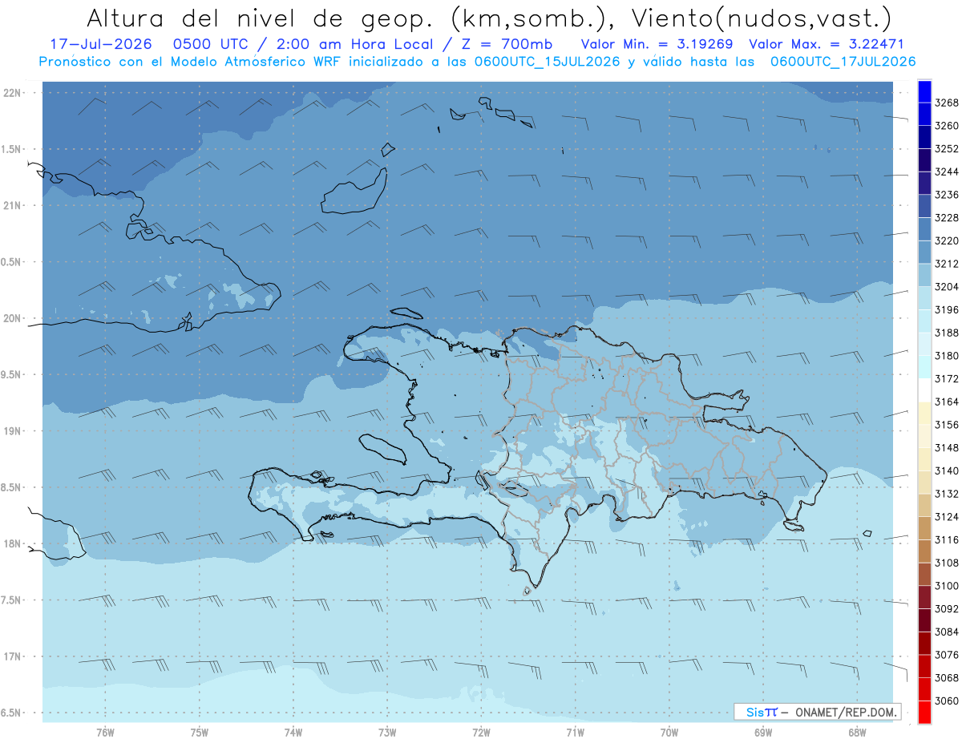This screenshot has height=743, width=962.
Task: Click the 75W longitude axis label
Action: click(x=200, y=733)
